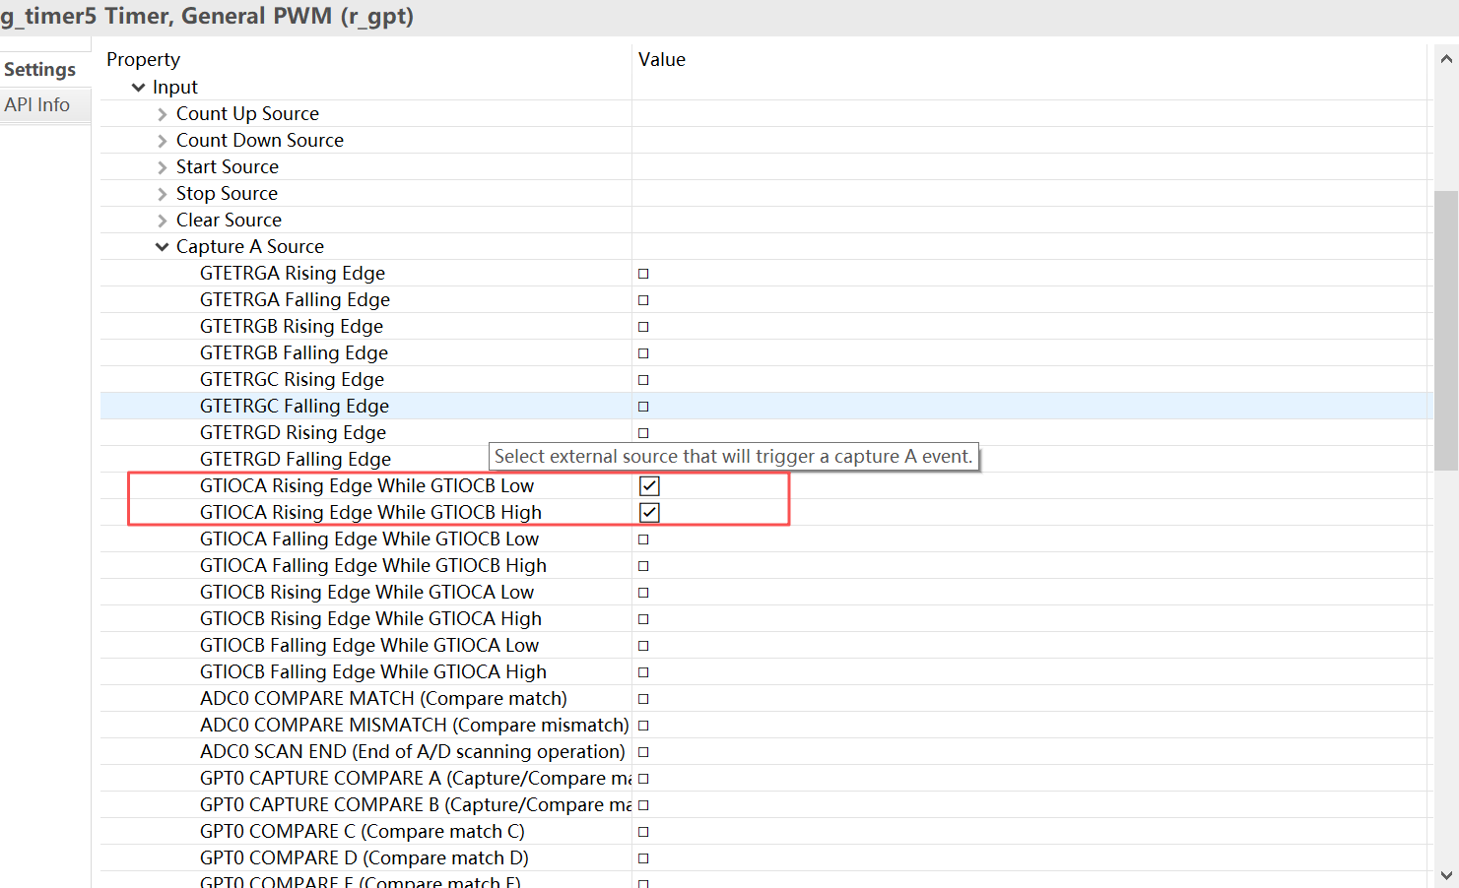Check GTIOCA Falling Edge While GTIOCB Low
Screen dimensions: 1459x888
pyautogui.click(x=643, y=539)
